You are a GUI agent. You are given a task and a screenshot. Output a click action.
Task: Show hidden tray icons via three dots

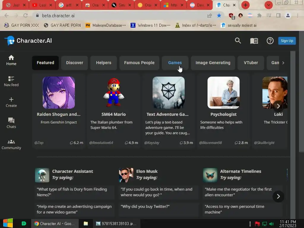pos(250,224)
